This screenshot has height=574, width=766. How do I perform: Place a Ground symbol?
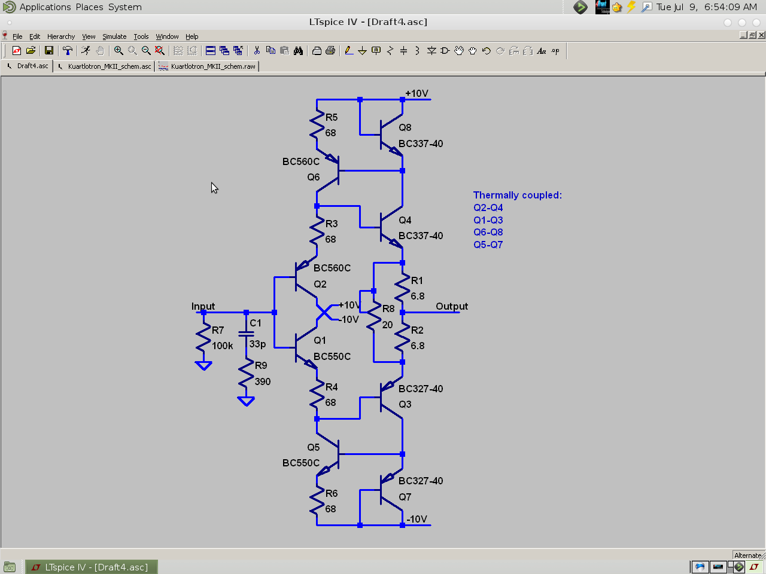[362, 51]
